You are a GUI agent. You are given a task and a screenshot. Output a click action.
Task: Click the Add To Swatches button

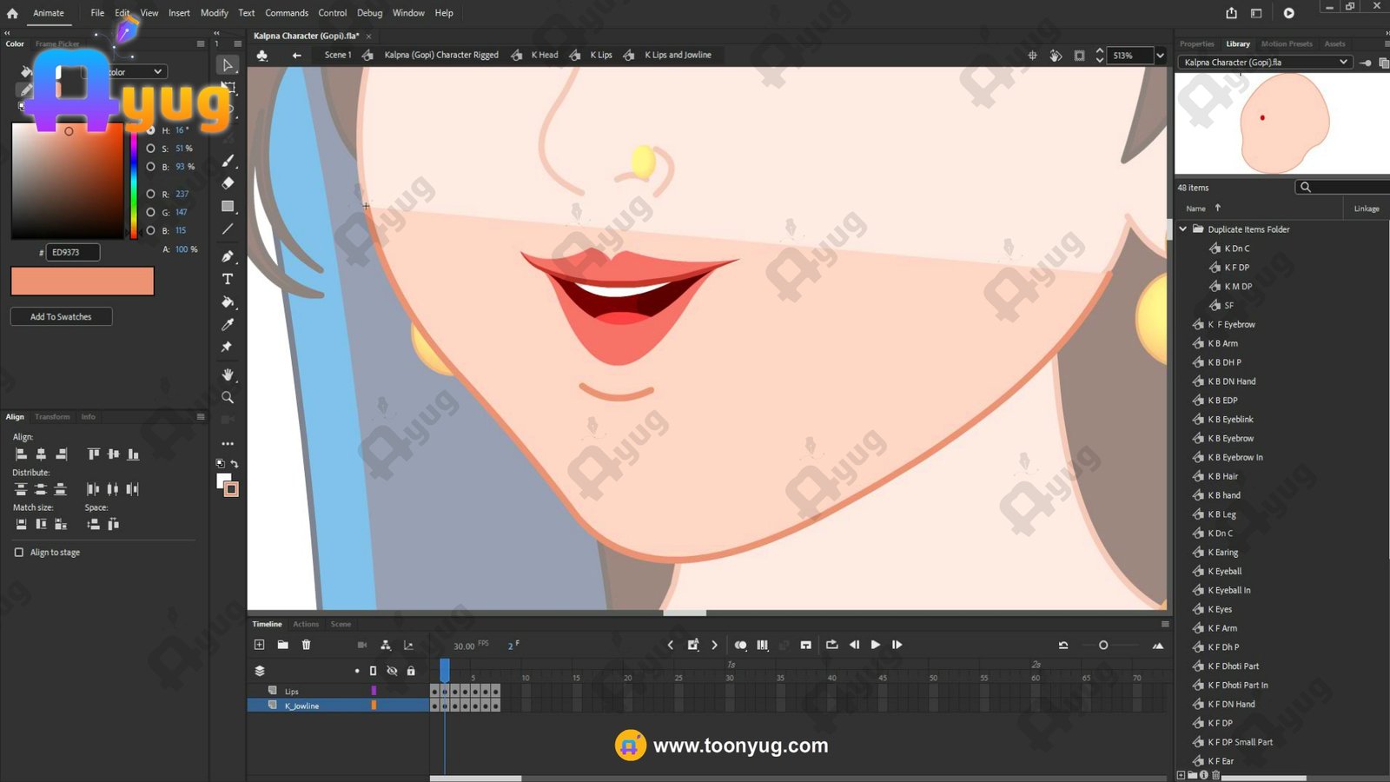coord(61,317)
